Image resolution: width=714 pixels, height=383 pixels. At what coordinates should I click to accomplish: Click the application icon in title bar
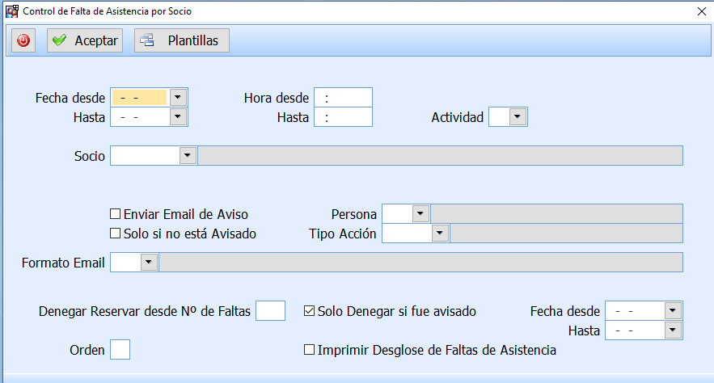pyautogui.click(x=12, y=12)
